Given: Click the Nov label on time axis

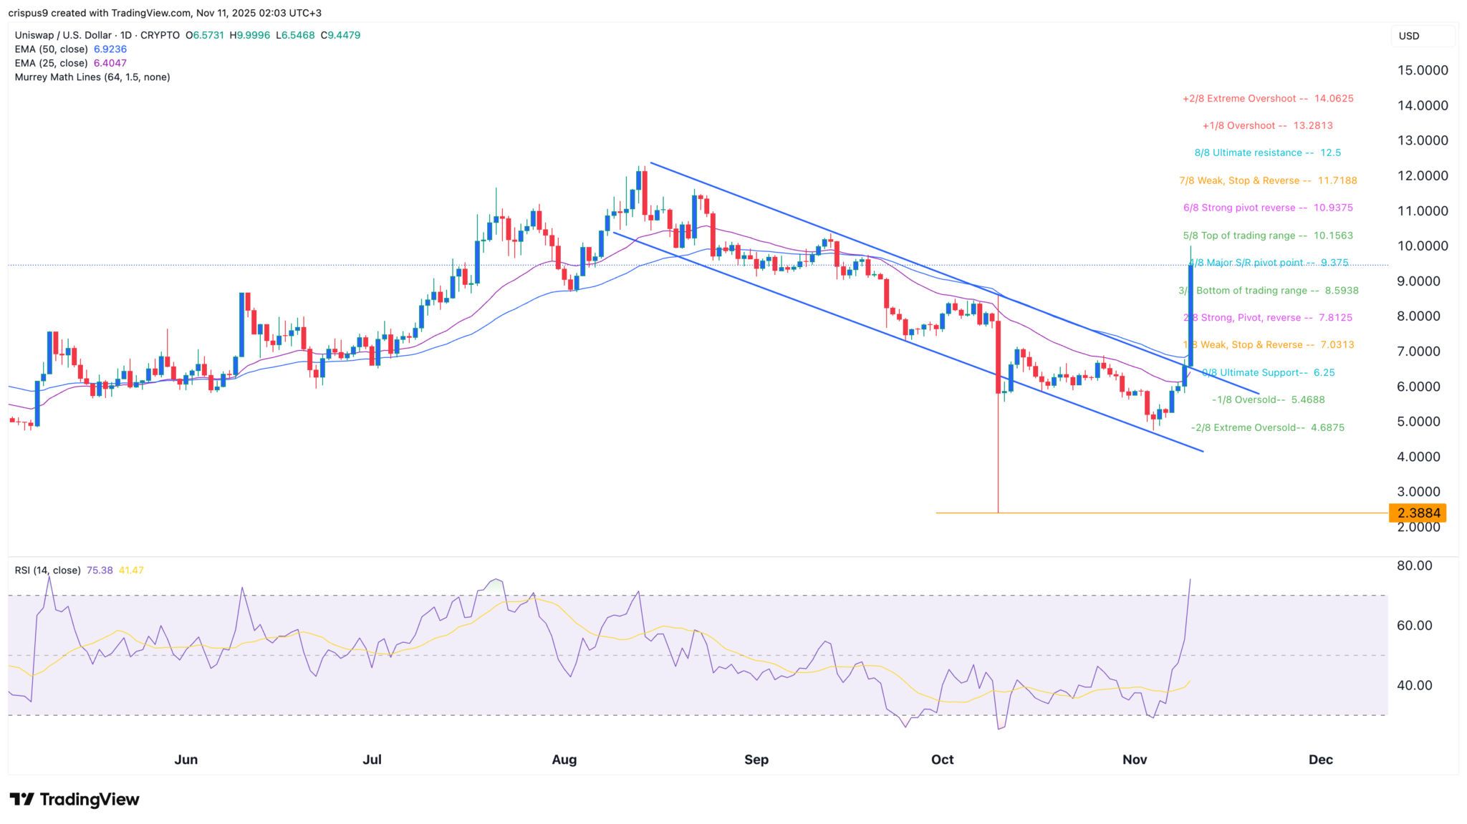Looking at the screenshot, I should (1135, 760).
